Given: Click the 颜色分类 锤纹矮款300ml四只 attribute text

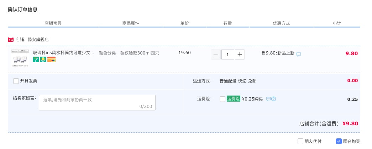Looking at the screenshot, I should 129,53.
